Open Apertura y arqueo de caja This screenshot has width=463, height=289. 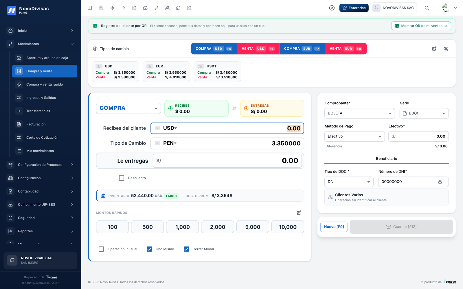tap(45, 58)
